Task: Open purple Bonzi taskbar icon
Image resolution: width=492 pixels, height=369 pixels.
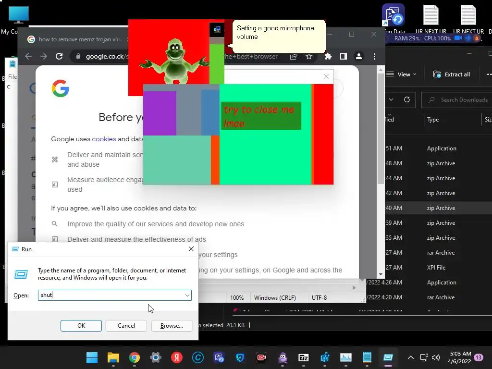Action: (283, 357)
